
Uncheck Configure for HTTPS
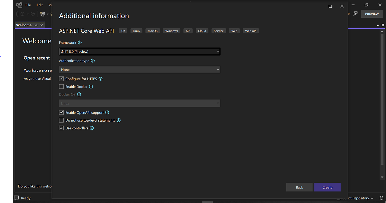[x=61, y=78]
